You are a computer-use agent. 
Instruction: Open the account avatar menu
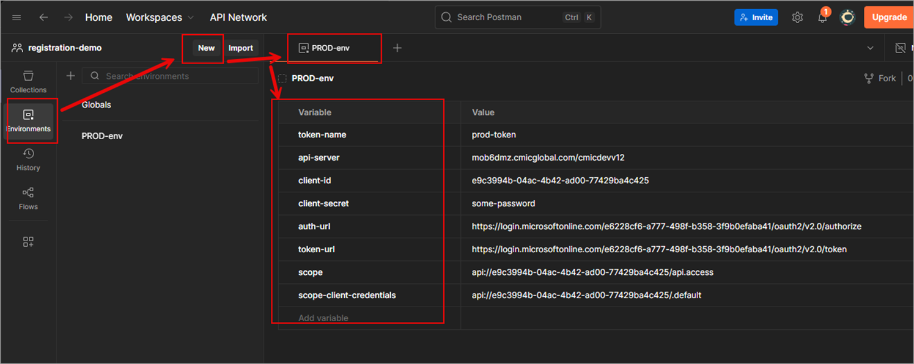coord(847,17)
